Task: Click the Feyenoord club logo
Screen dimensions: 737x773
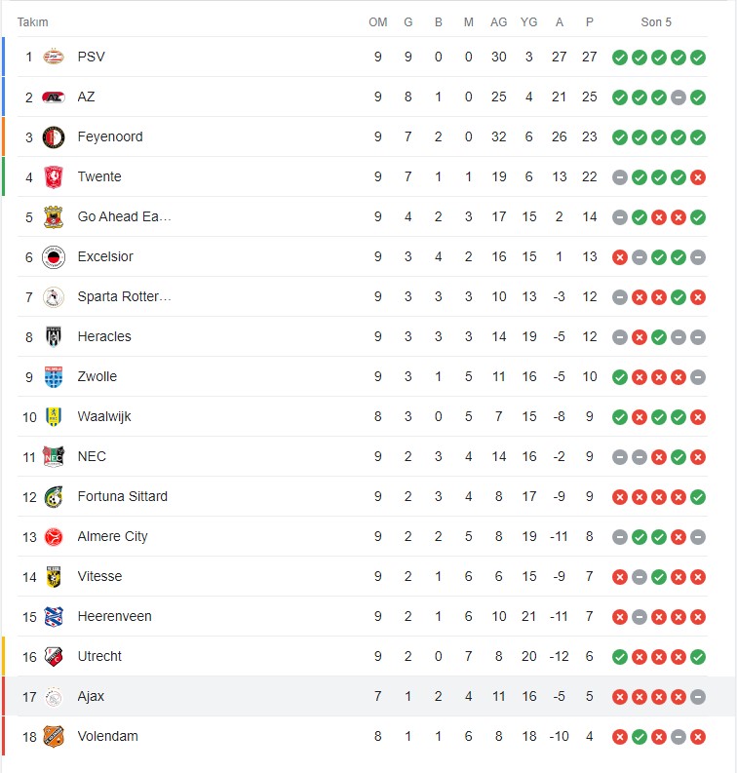Action: click(x=54, y=136)
